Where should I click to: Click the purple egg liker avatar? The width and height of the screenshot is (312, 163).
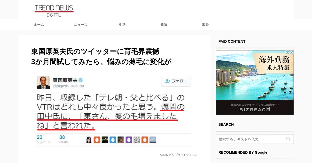coord(129,140)
